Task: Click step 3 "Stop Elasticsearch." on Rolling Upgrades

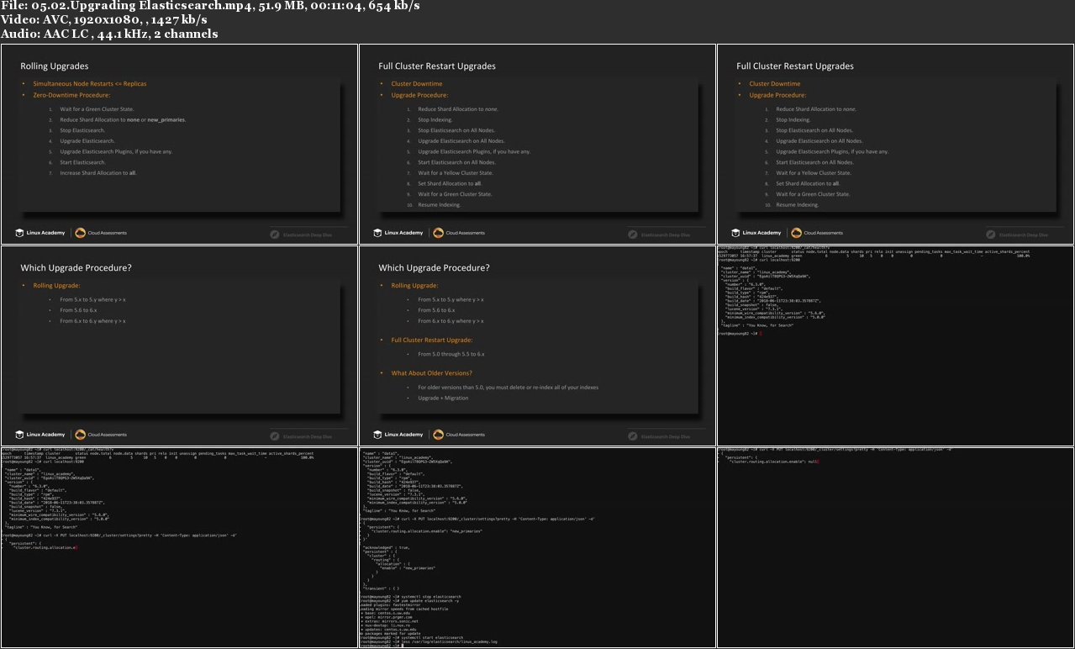Action: [x=82, y=130]
